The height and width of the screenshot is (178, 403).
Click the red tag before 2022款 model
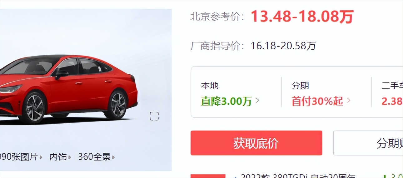(208, 176)
